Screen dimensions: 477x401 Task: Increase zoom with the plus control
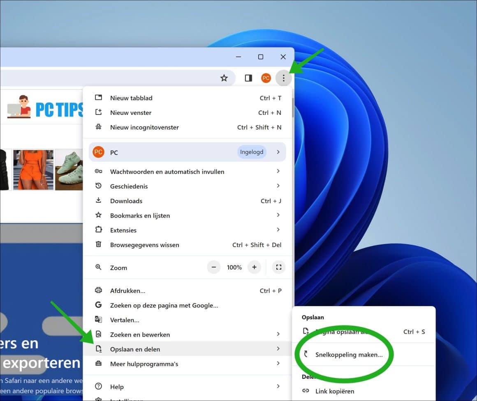pos(254,267)
